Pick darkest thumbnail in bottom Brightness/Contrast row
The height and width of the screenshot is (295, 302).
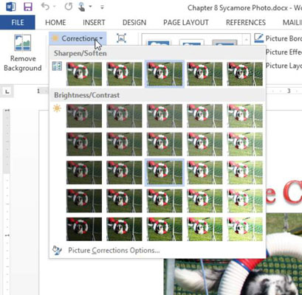tap(84, 229)
